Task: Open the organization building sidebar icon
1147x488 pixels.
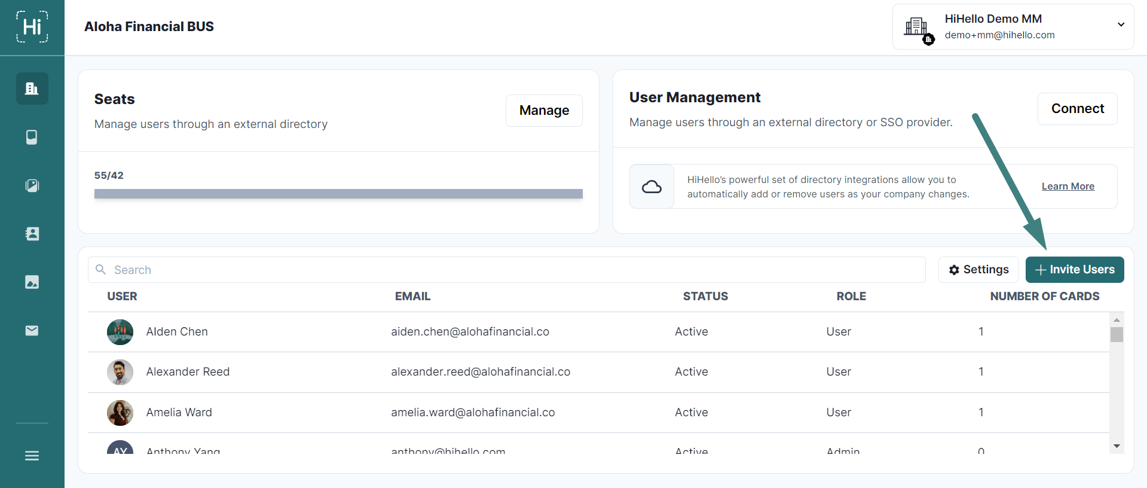Action: coord(32,89)
